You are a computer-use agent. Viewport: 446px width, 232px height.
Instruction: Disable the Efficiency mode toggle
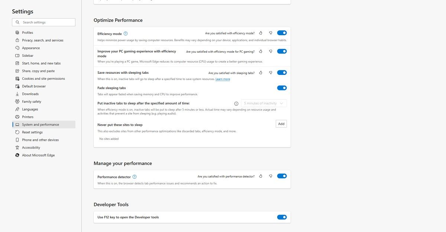pos(282,33)
